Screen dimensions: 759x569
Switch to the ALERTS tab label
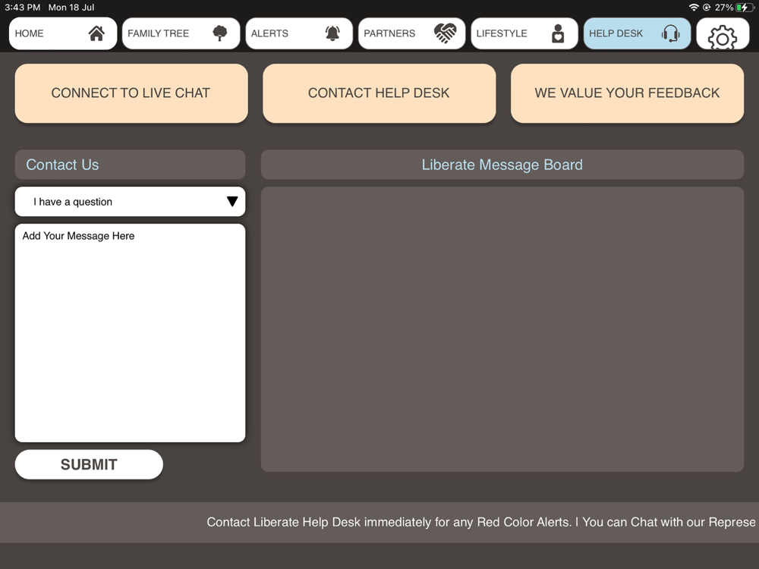[x=269, y=33]
